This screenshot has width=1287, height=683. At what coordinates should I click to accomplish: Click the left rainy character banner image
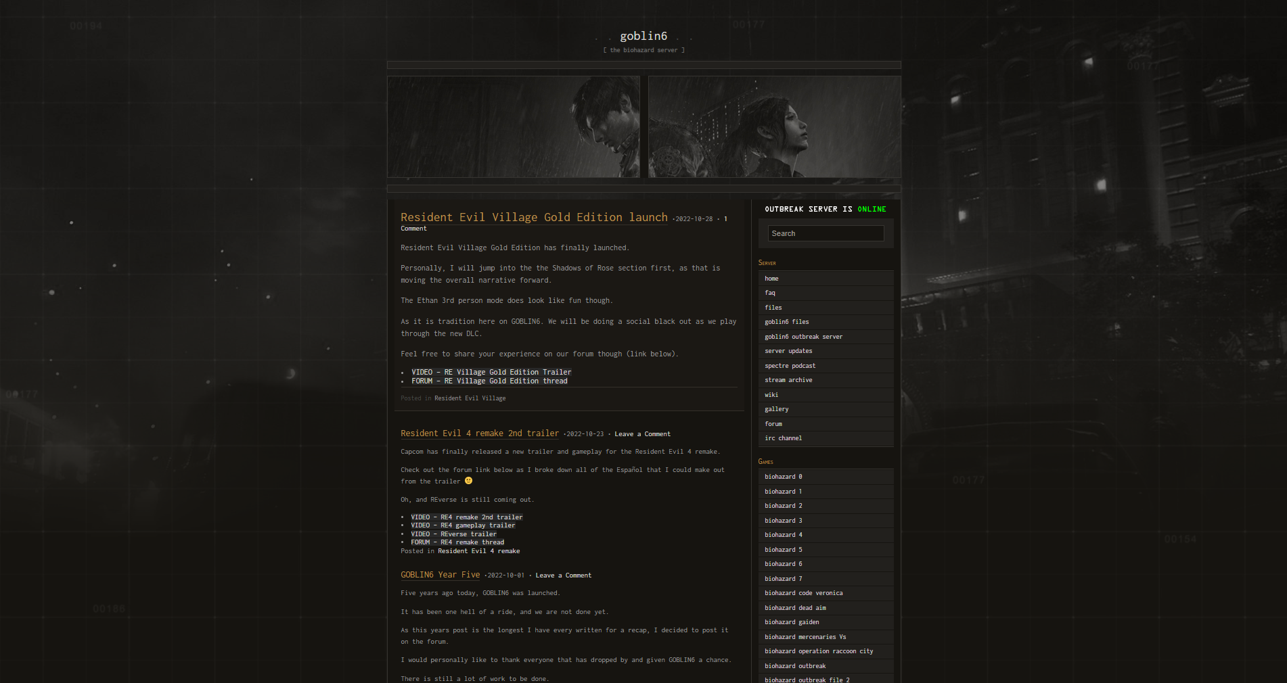click(514, 126)
